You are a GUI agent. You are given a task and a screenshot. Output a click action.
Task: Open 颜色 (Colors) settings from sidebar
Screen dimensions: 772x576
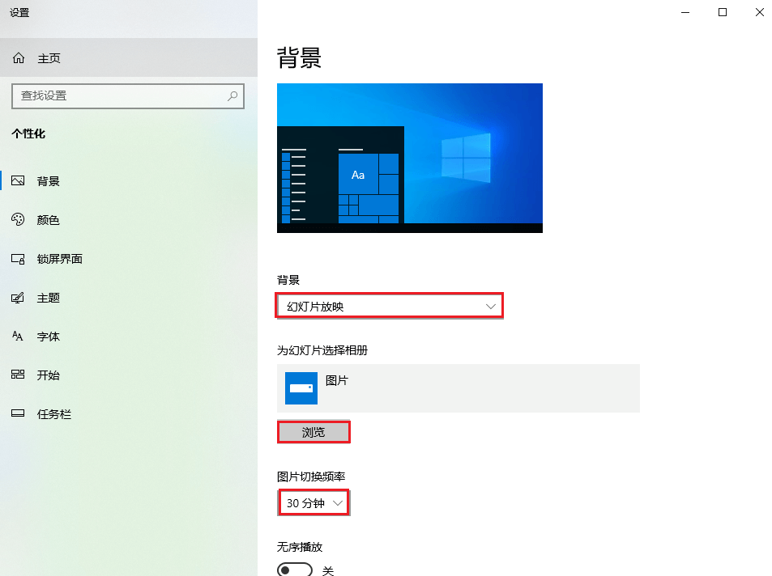tap(18, 220)
